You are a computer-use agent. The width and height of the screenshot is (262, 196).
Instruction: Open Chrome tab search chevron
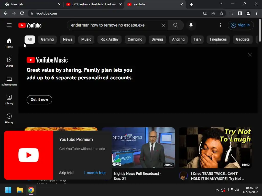click(221, 4)
